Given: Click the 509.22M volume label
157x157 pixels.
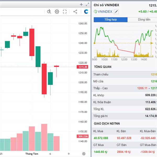Looking at the screenshot, I should (83, 136).
